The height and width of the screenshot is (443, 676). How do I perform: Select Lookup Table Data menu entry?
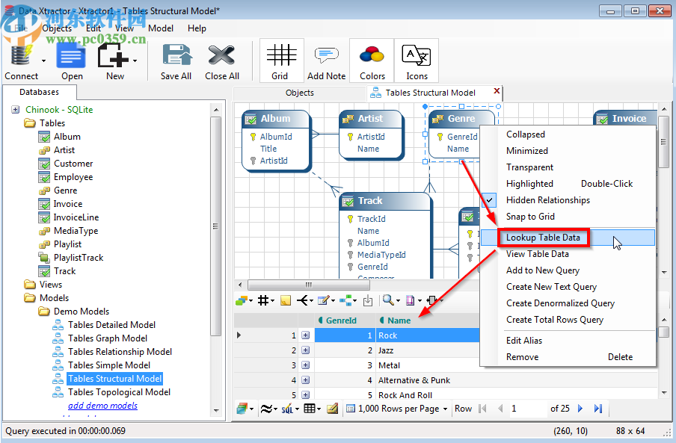tap(543, 238)
